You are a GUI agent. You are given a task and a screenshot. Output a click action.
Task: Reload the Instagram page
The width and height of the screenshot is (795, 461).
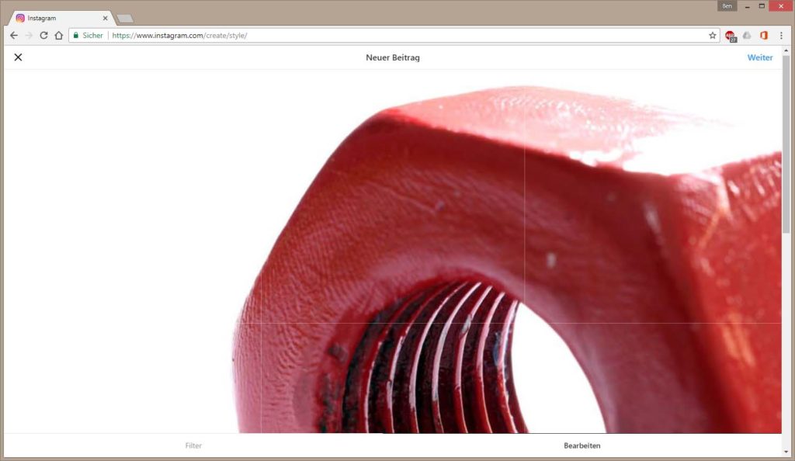point(43,36)
